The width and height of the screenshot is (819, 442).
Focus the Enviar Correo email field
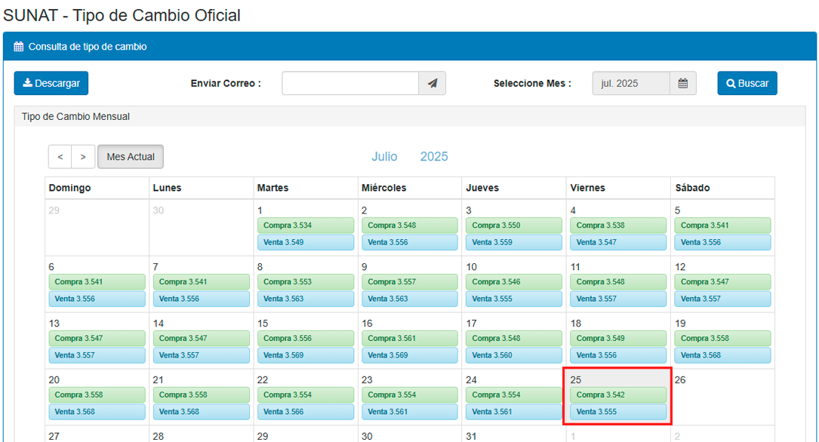350,84
